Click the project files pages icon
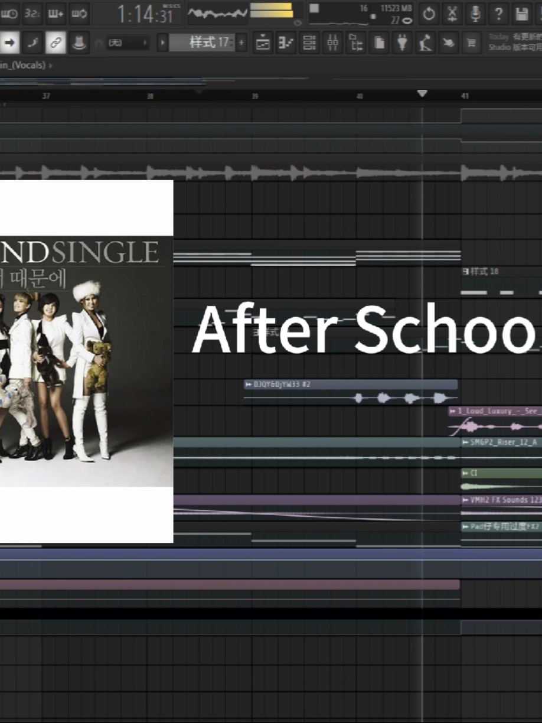 click(x=379, y=43)
